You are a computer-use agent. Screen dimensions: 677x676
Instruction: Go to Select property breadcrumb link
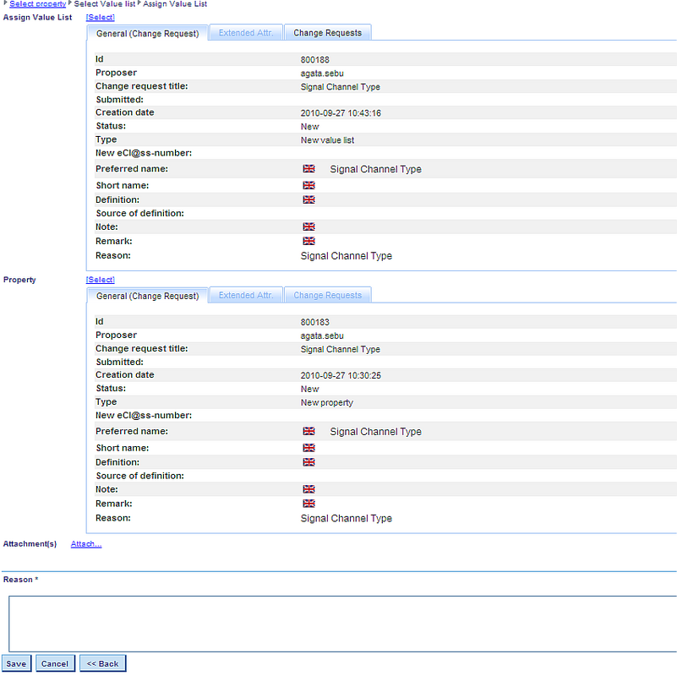37,4
